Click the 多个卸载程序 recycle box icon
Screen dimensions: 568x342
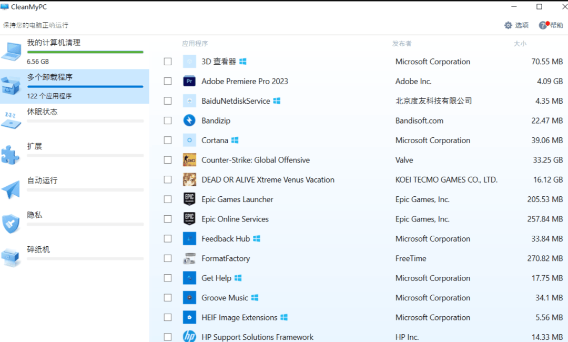[x=11, y=85]
